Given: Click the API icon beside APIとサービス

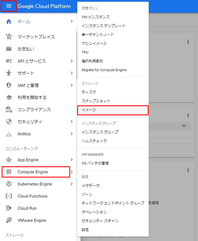Looking at the screenshot, I should 9,61.
